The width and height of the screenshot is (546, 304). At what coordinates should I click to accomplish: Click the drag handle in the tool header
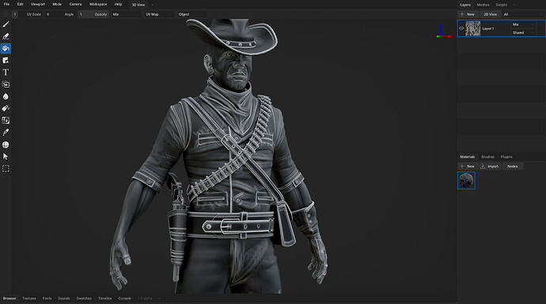coord(6,14)
